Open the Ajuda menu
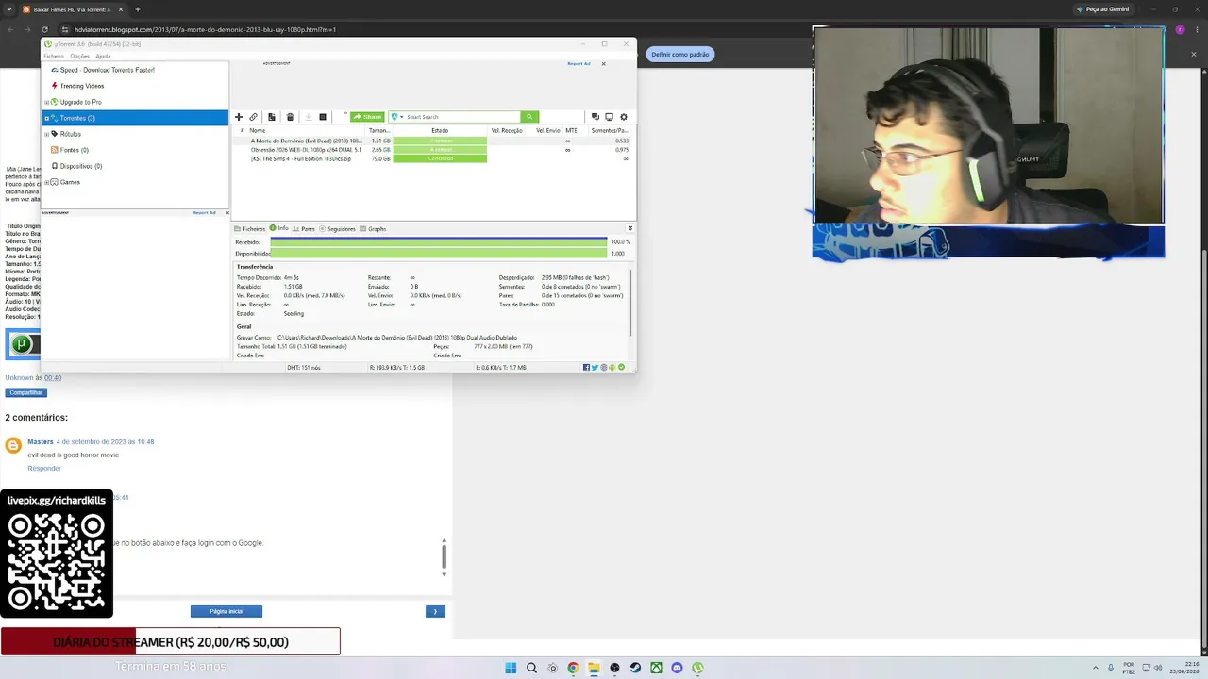Screen dimensions: 1208x679 point(103,56)
